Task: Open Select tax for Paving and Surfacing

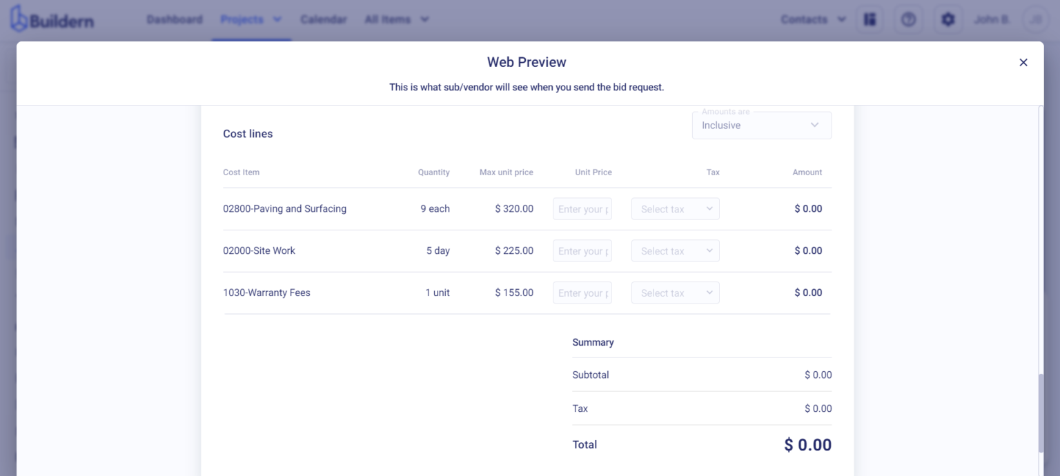Action: [x=675, y=208]
